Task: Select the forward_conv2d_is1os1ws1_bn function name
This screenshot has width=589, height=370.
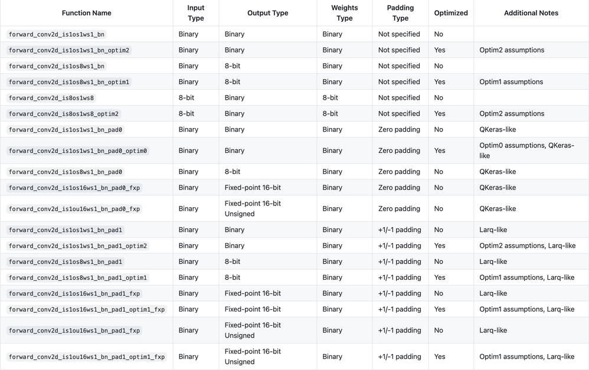Action: 57,34
